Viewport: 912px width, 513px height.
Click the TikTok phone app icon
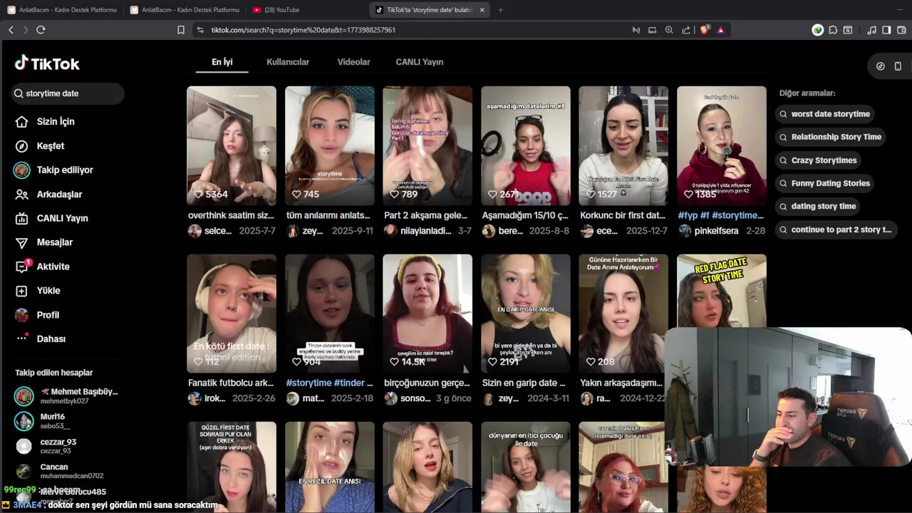(x=898, y=66)
